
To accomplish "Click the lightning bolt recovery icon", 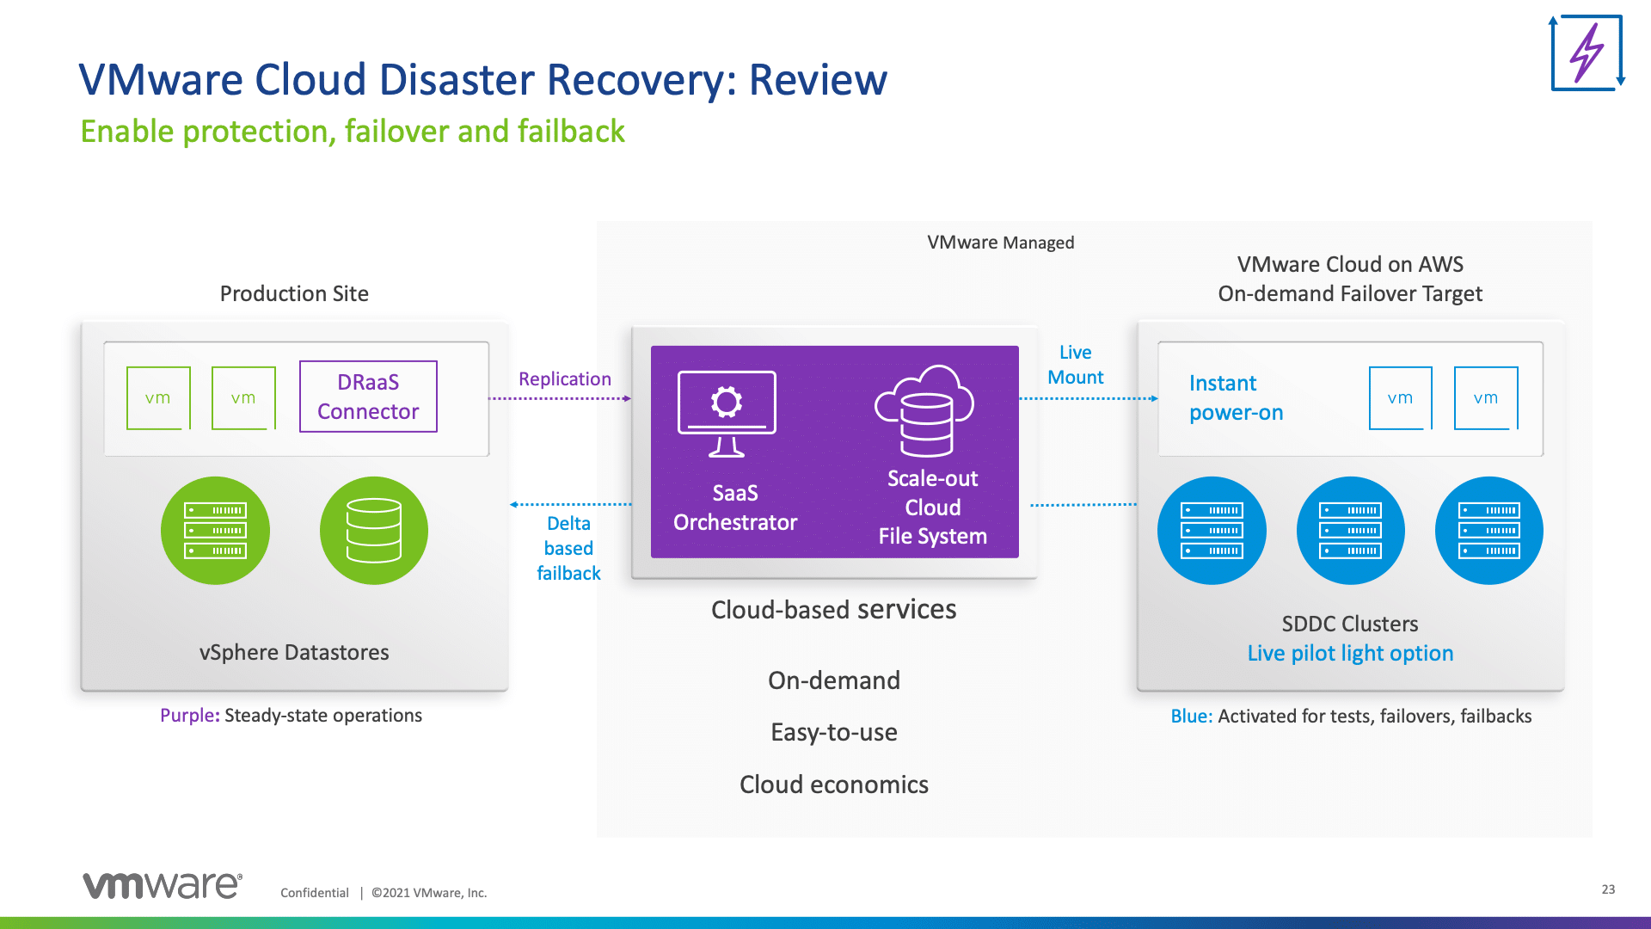I will point(1587,52).
